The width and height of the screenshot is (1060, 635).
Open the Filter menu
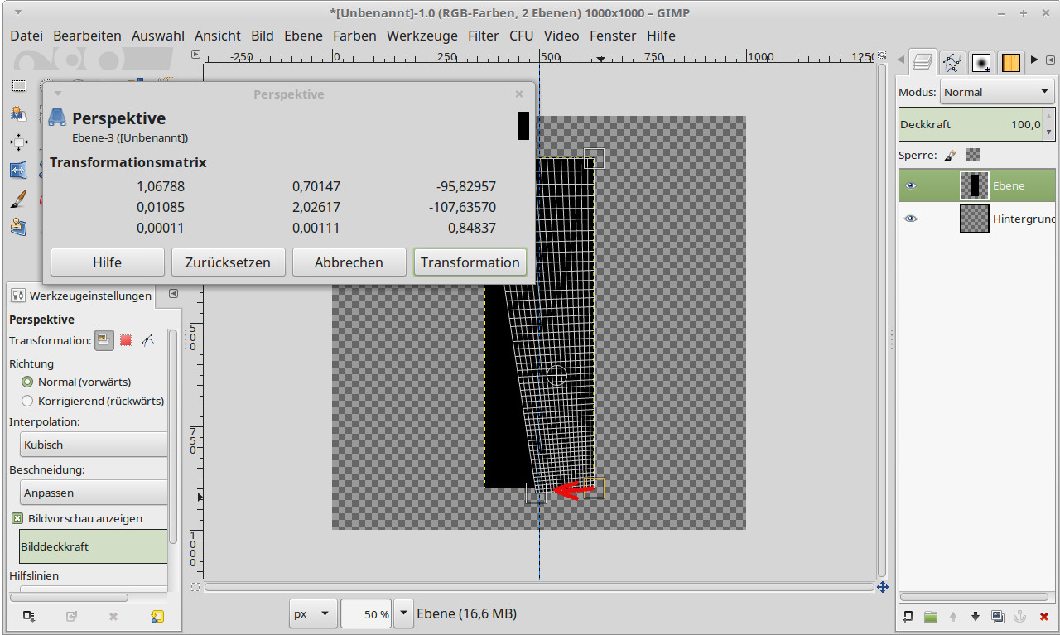coord(484,36)
